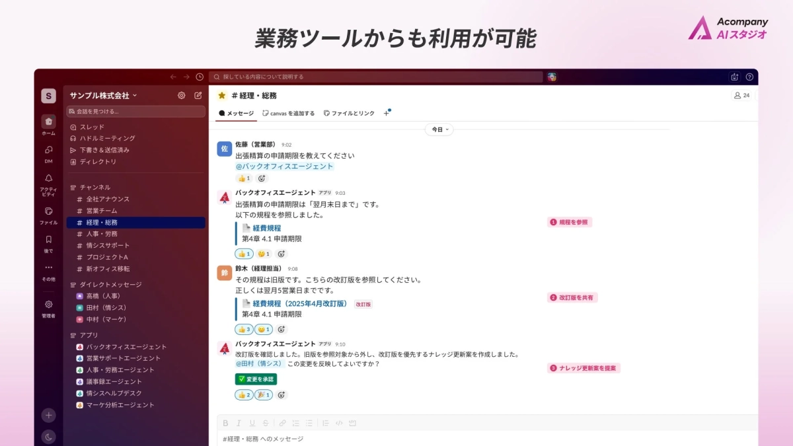This screenshot has height=446, width=793.
Task: Click the blockquote icon in composer
Action: pos(326,423)
